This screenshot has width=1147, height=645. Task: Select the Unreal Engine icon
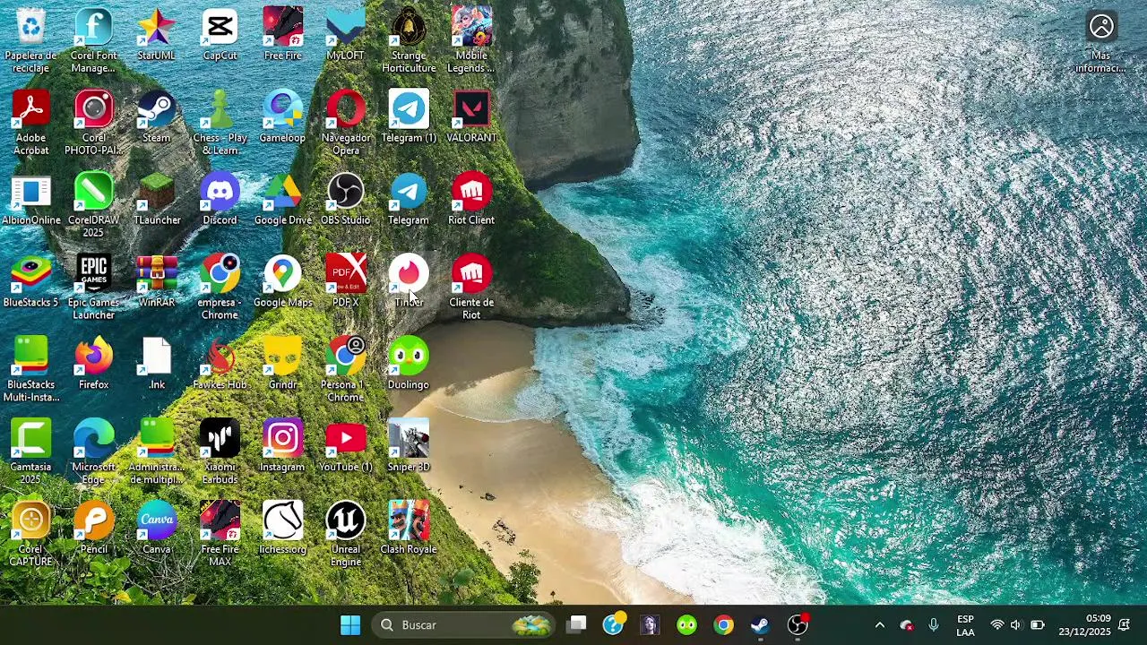pyautogui.click(x=346, y=535)
